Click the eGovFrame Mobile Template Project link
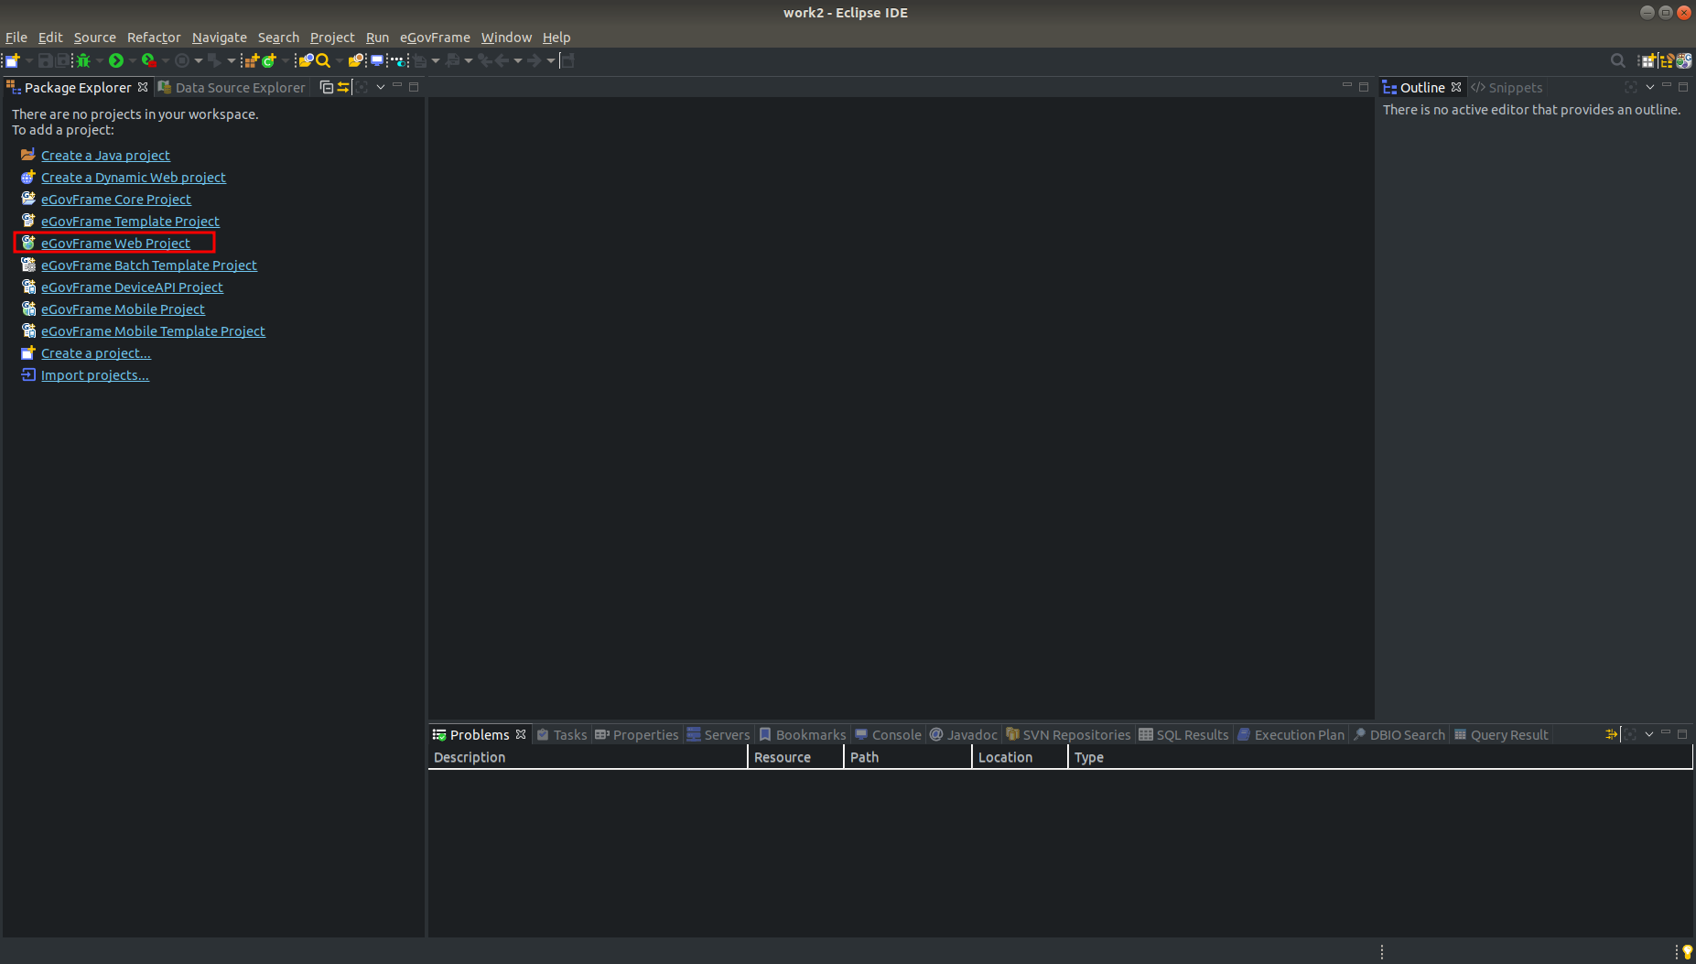1696x964 pixels. [153, 331]
